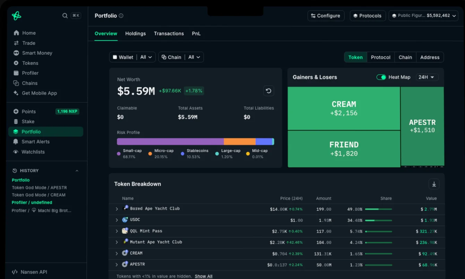Click the Stake database icon
465x279 pixels.
click(16, 122)
